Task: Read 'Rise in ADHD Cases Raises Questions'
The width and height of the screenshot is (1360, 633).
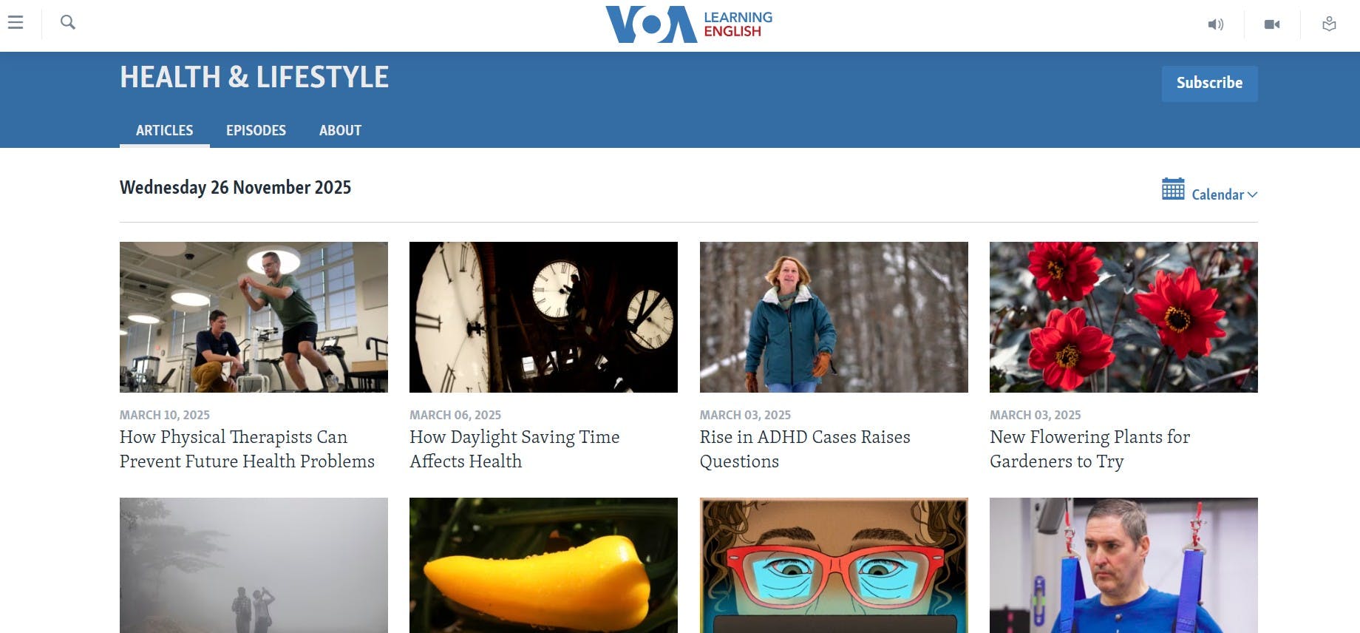Action: pos(805,449)
